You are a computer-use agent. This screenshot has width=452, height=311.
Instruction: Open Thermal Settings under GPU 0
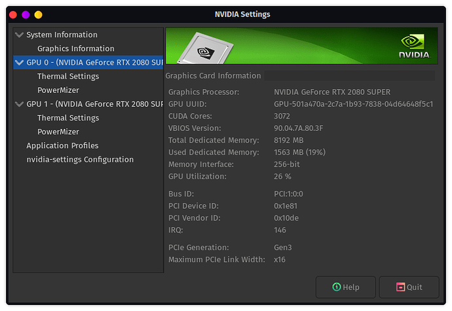68,76
